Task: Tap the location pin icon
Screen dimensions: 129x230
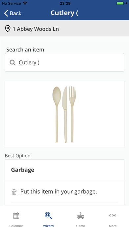Action: (8, 29)
